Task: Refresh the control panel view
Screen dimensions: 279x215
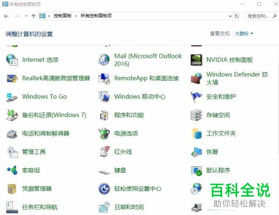Action: [x=237, y=16]
